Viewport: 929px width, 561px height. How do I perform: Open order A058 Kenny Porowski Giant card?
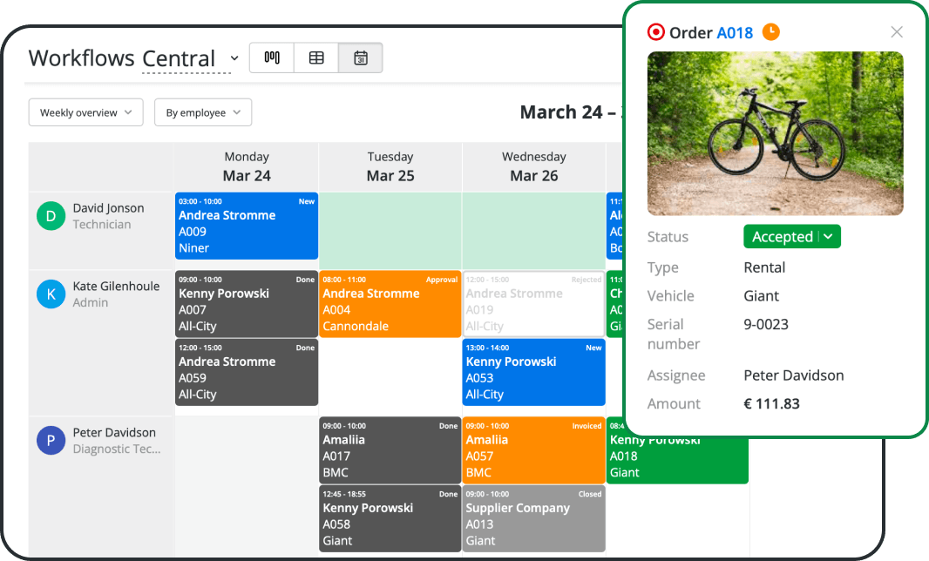click(x=390, y=518)
